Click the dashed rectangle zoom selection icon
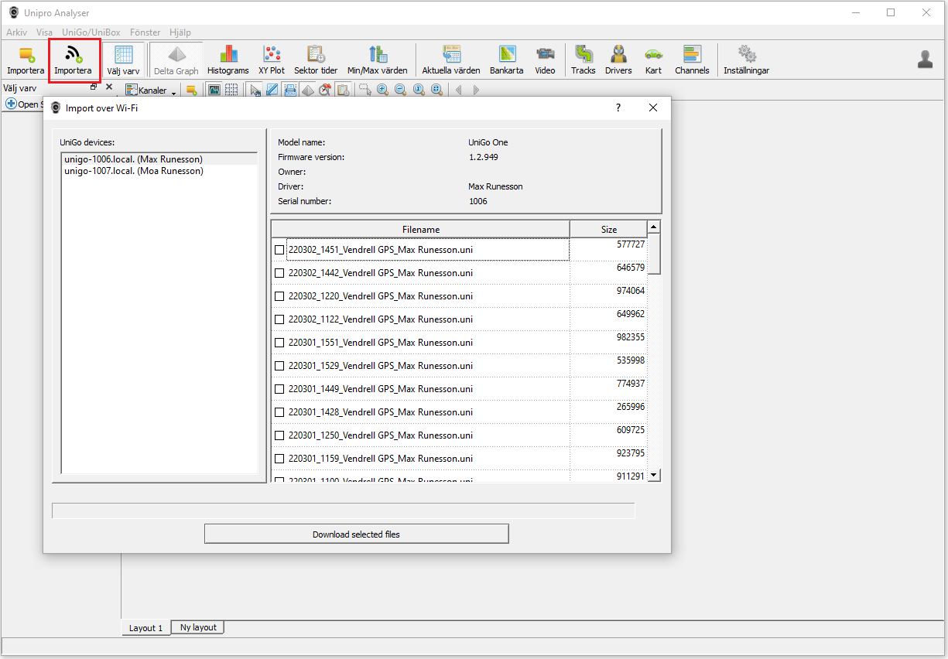Image resolution: width=948 pixels, height=659 pixels. click(x=364, y=90)
